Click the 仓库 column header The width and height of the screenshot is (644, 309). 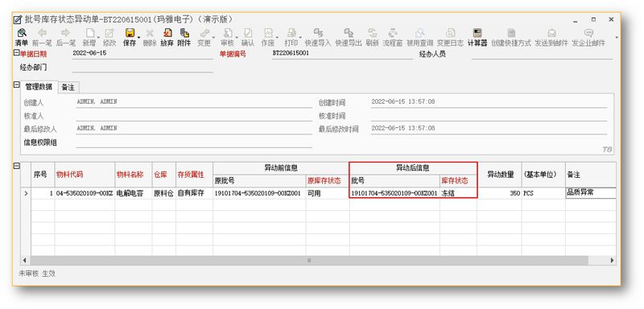click(x=164, y=175)
